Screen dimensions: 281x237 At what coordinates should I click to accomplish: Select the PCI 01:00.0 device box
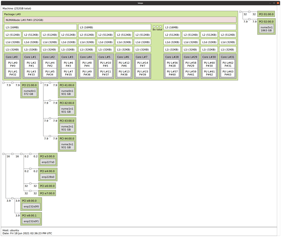tap(266, 14)
